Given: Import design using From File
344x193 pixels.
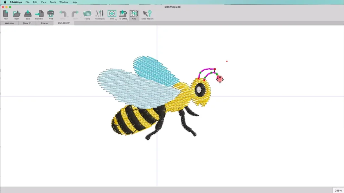Looking at the screenshot, I should 39,15.
